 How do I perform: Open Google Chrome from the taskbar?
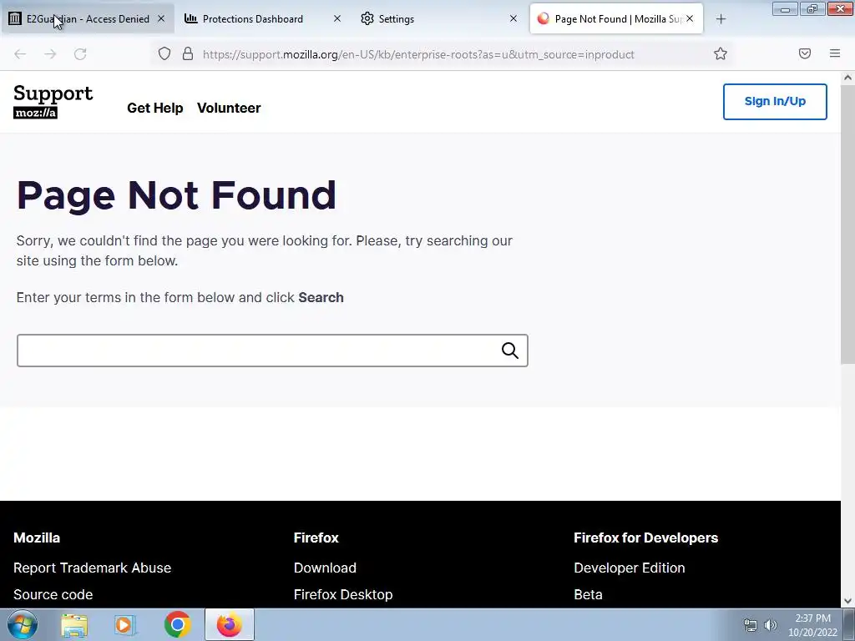tap(177, 625)
